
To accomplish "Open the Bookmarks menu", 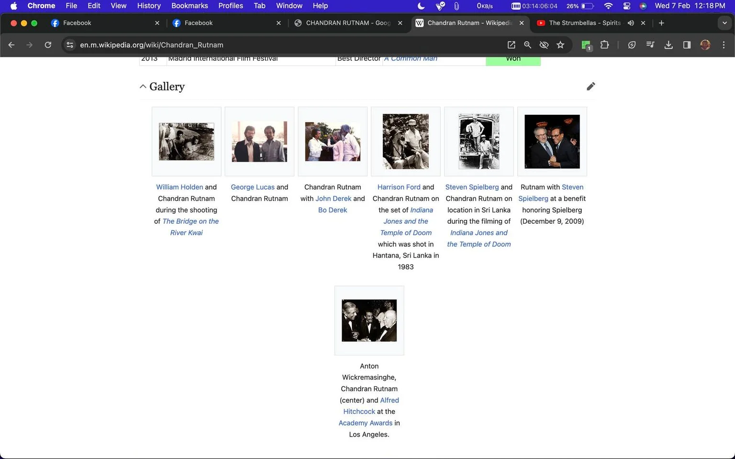I will pos(189,6).
